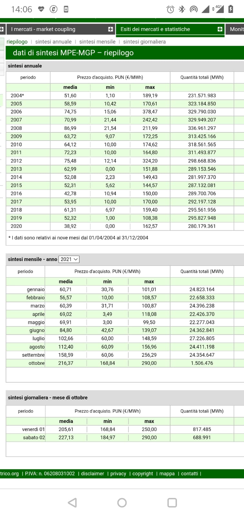The image size is (244, 517).
Task: Select the 2020 row in annual table
Action: coord(16,226)
